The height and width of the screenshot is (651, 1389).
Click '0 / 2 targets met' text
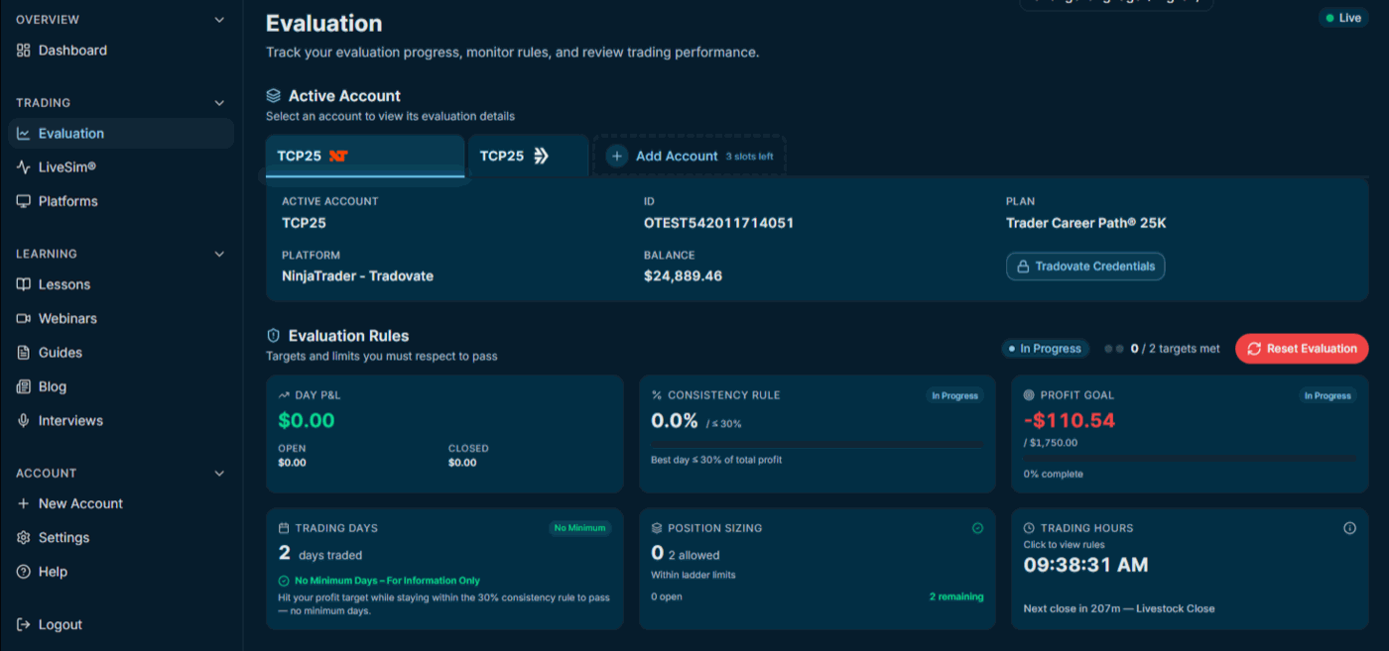[1176, 349]
